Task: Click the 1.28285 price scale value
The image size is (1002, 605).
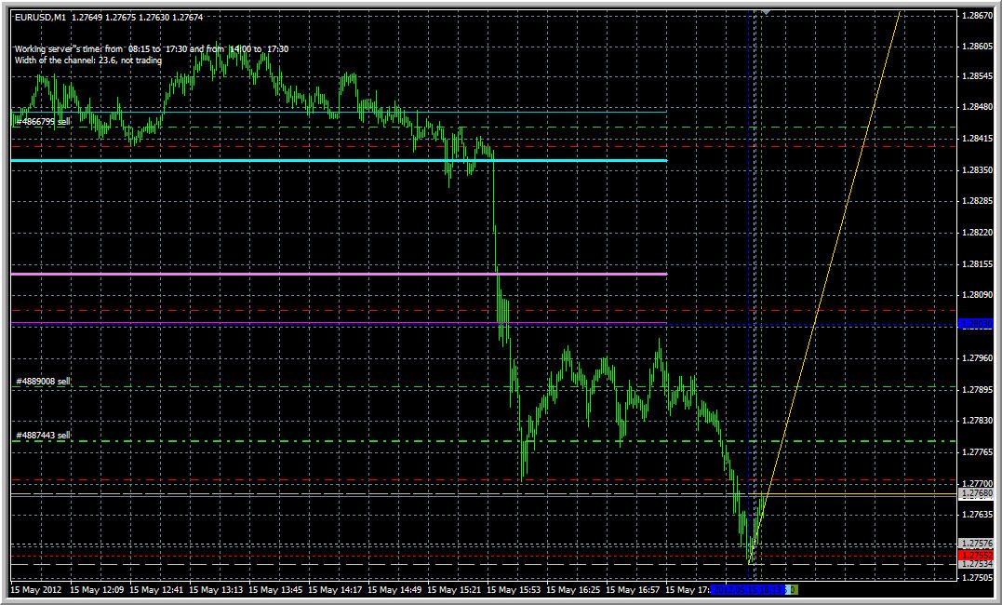Action: pos(977,201)
